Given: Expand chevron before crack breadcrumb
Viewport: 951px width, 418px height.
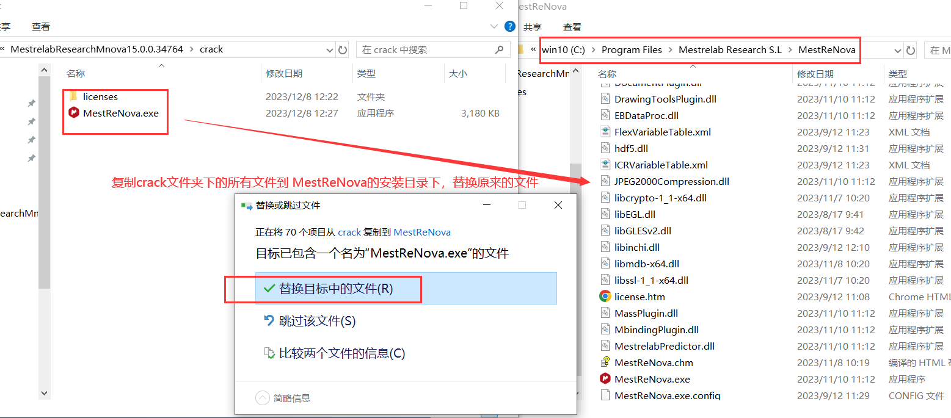Looking at the screenshot, I should click(x=191, y=49).
